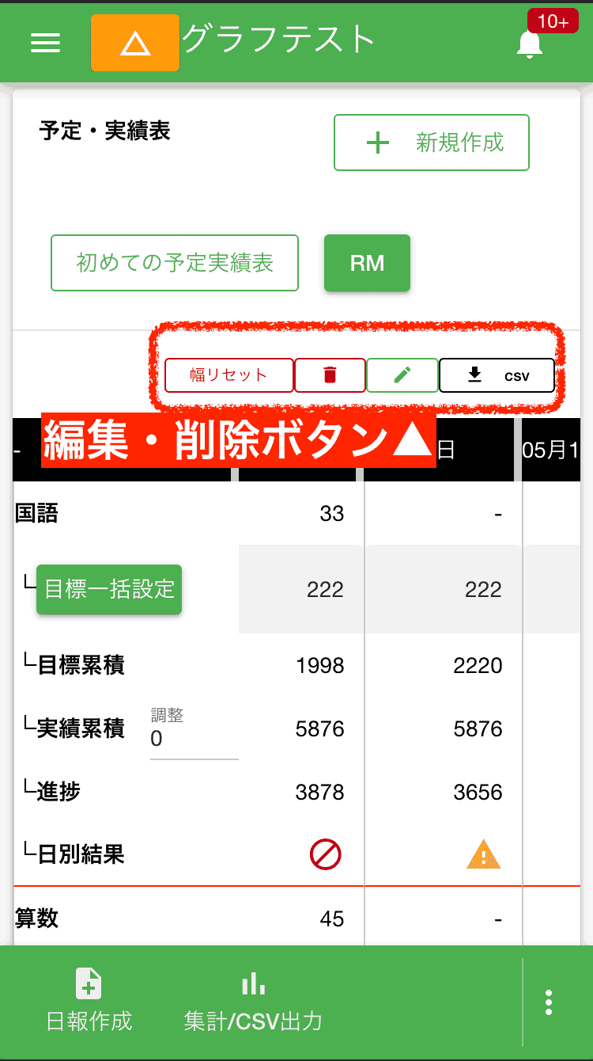Click the warning triangle in 日別結果 row
The width and height of the screenshot is (593, 1061).
(x=483, y=854)
